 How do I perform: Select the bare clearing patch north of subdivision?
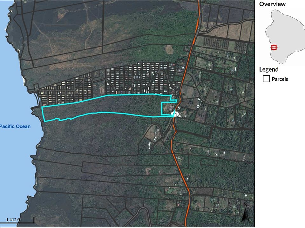(169, 50)
